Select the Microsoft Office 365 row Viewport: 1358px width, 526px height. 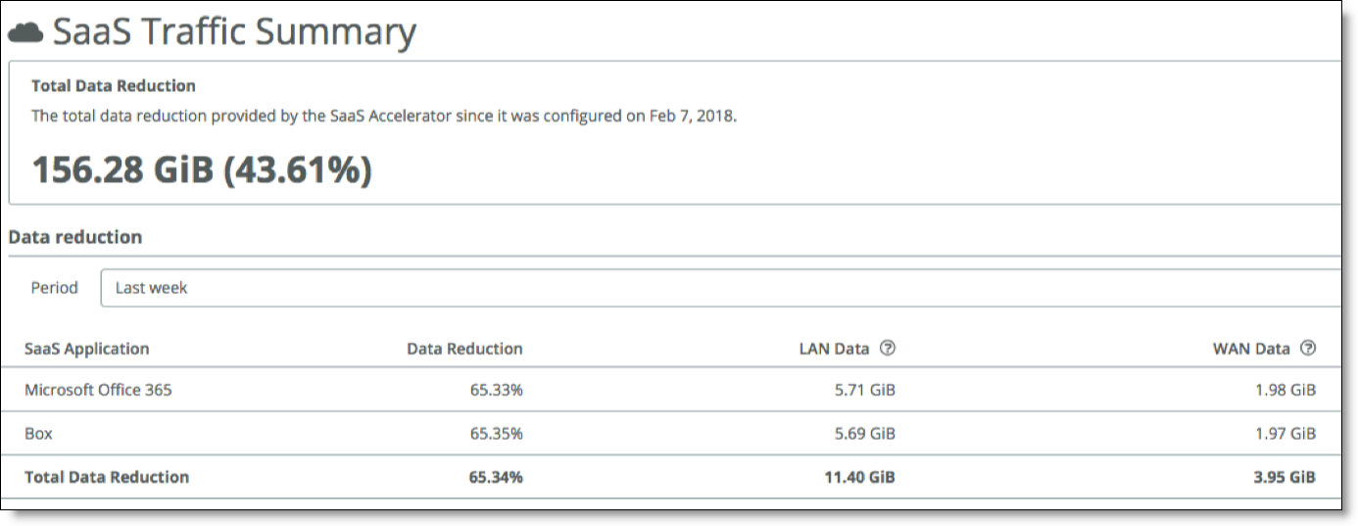pos(674,390)
